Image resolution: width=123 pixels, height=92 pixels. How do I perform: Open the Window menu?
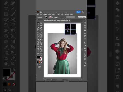click(x=67, y=14)
